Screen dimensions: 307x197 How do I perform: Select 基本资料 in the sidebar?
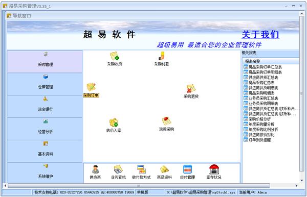[x=45, y=151]
